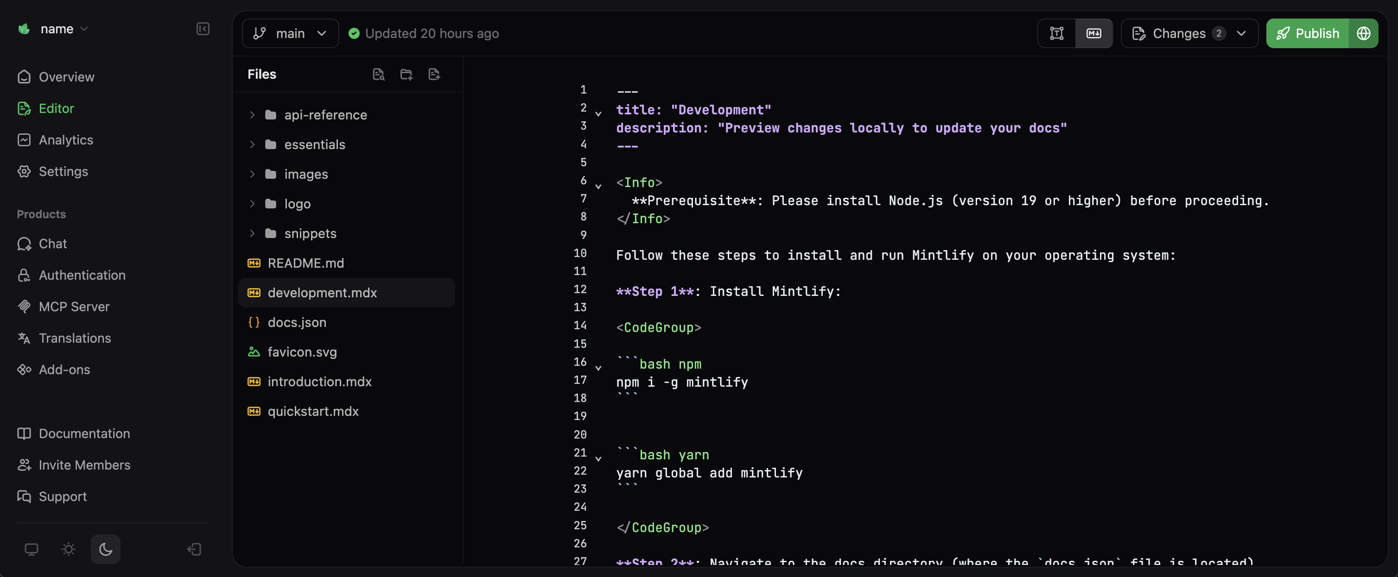1398x577 pixels.
Task: Expand the api-reference folder
Action: point(252,114)
